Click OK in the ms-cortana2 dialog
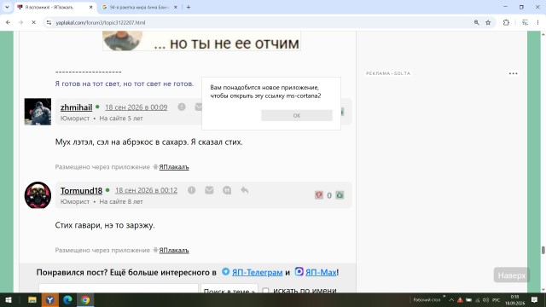Viewport: 546px width, 307px height. (297, 116)
